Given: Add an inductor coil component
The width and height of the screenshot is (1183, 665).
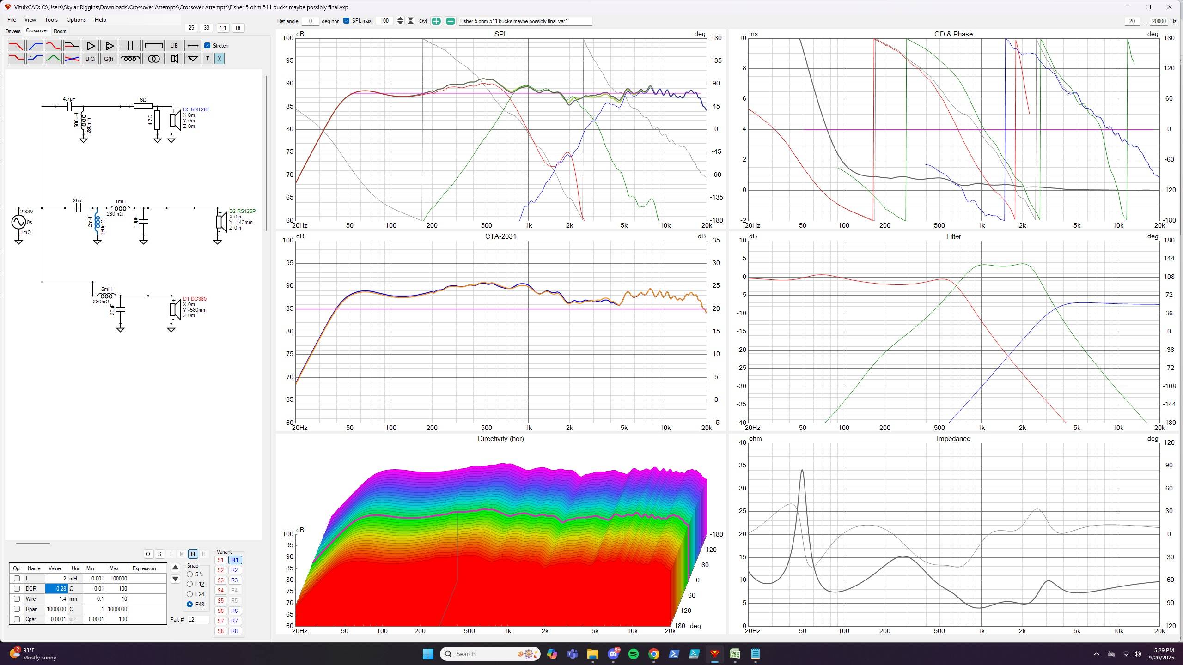Looking at the screenshot, I should pyautogui.click(x=130, y=59).
